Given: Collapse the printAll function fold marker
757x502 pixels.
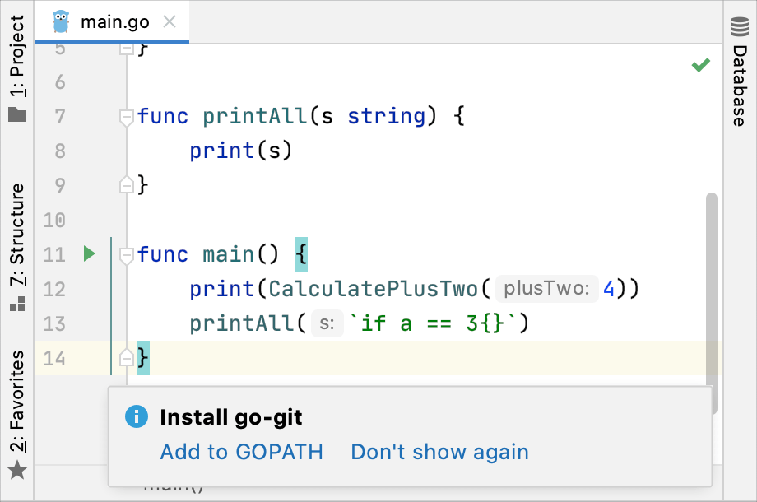Looking at the screenshot, I should 126,117.
